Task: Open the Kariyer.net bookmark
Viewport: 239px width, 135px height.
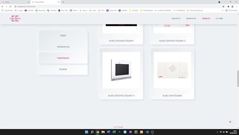Action: tap(111, 11)
